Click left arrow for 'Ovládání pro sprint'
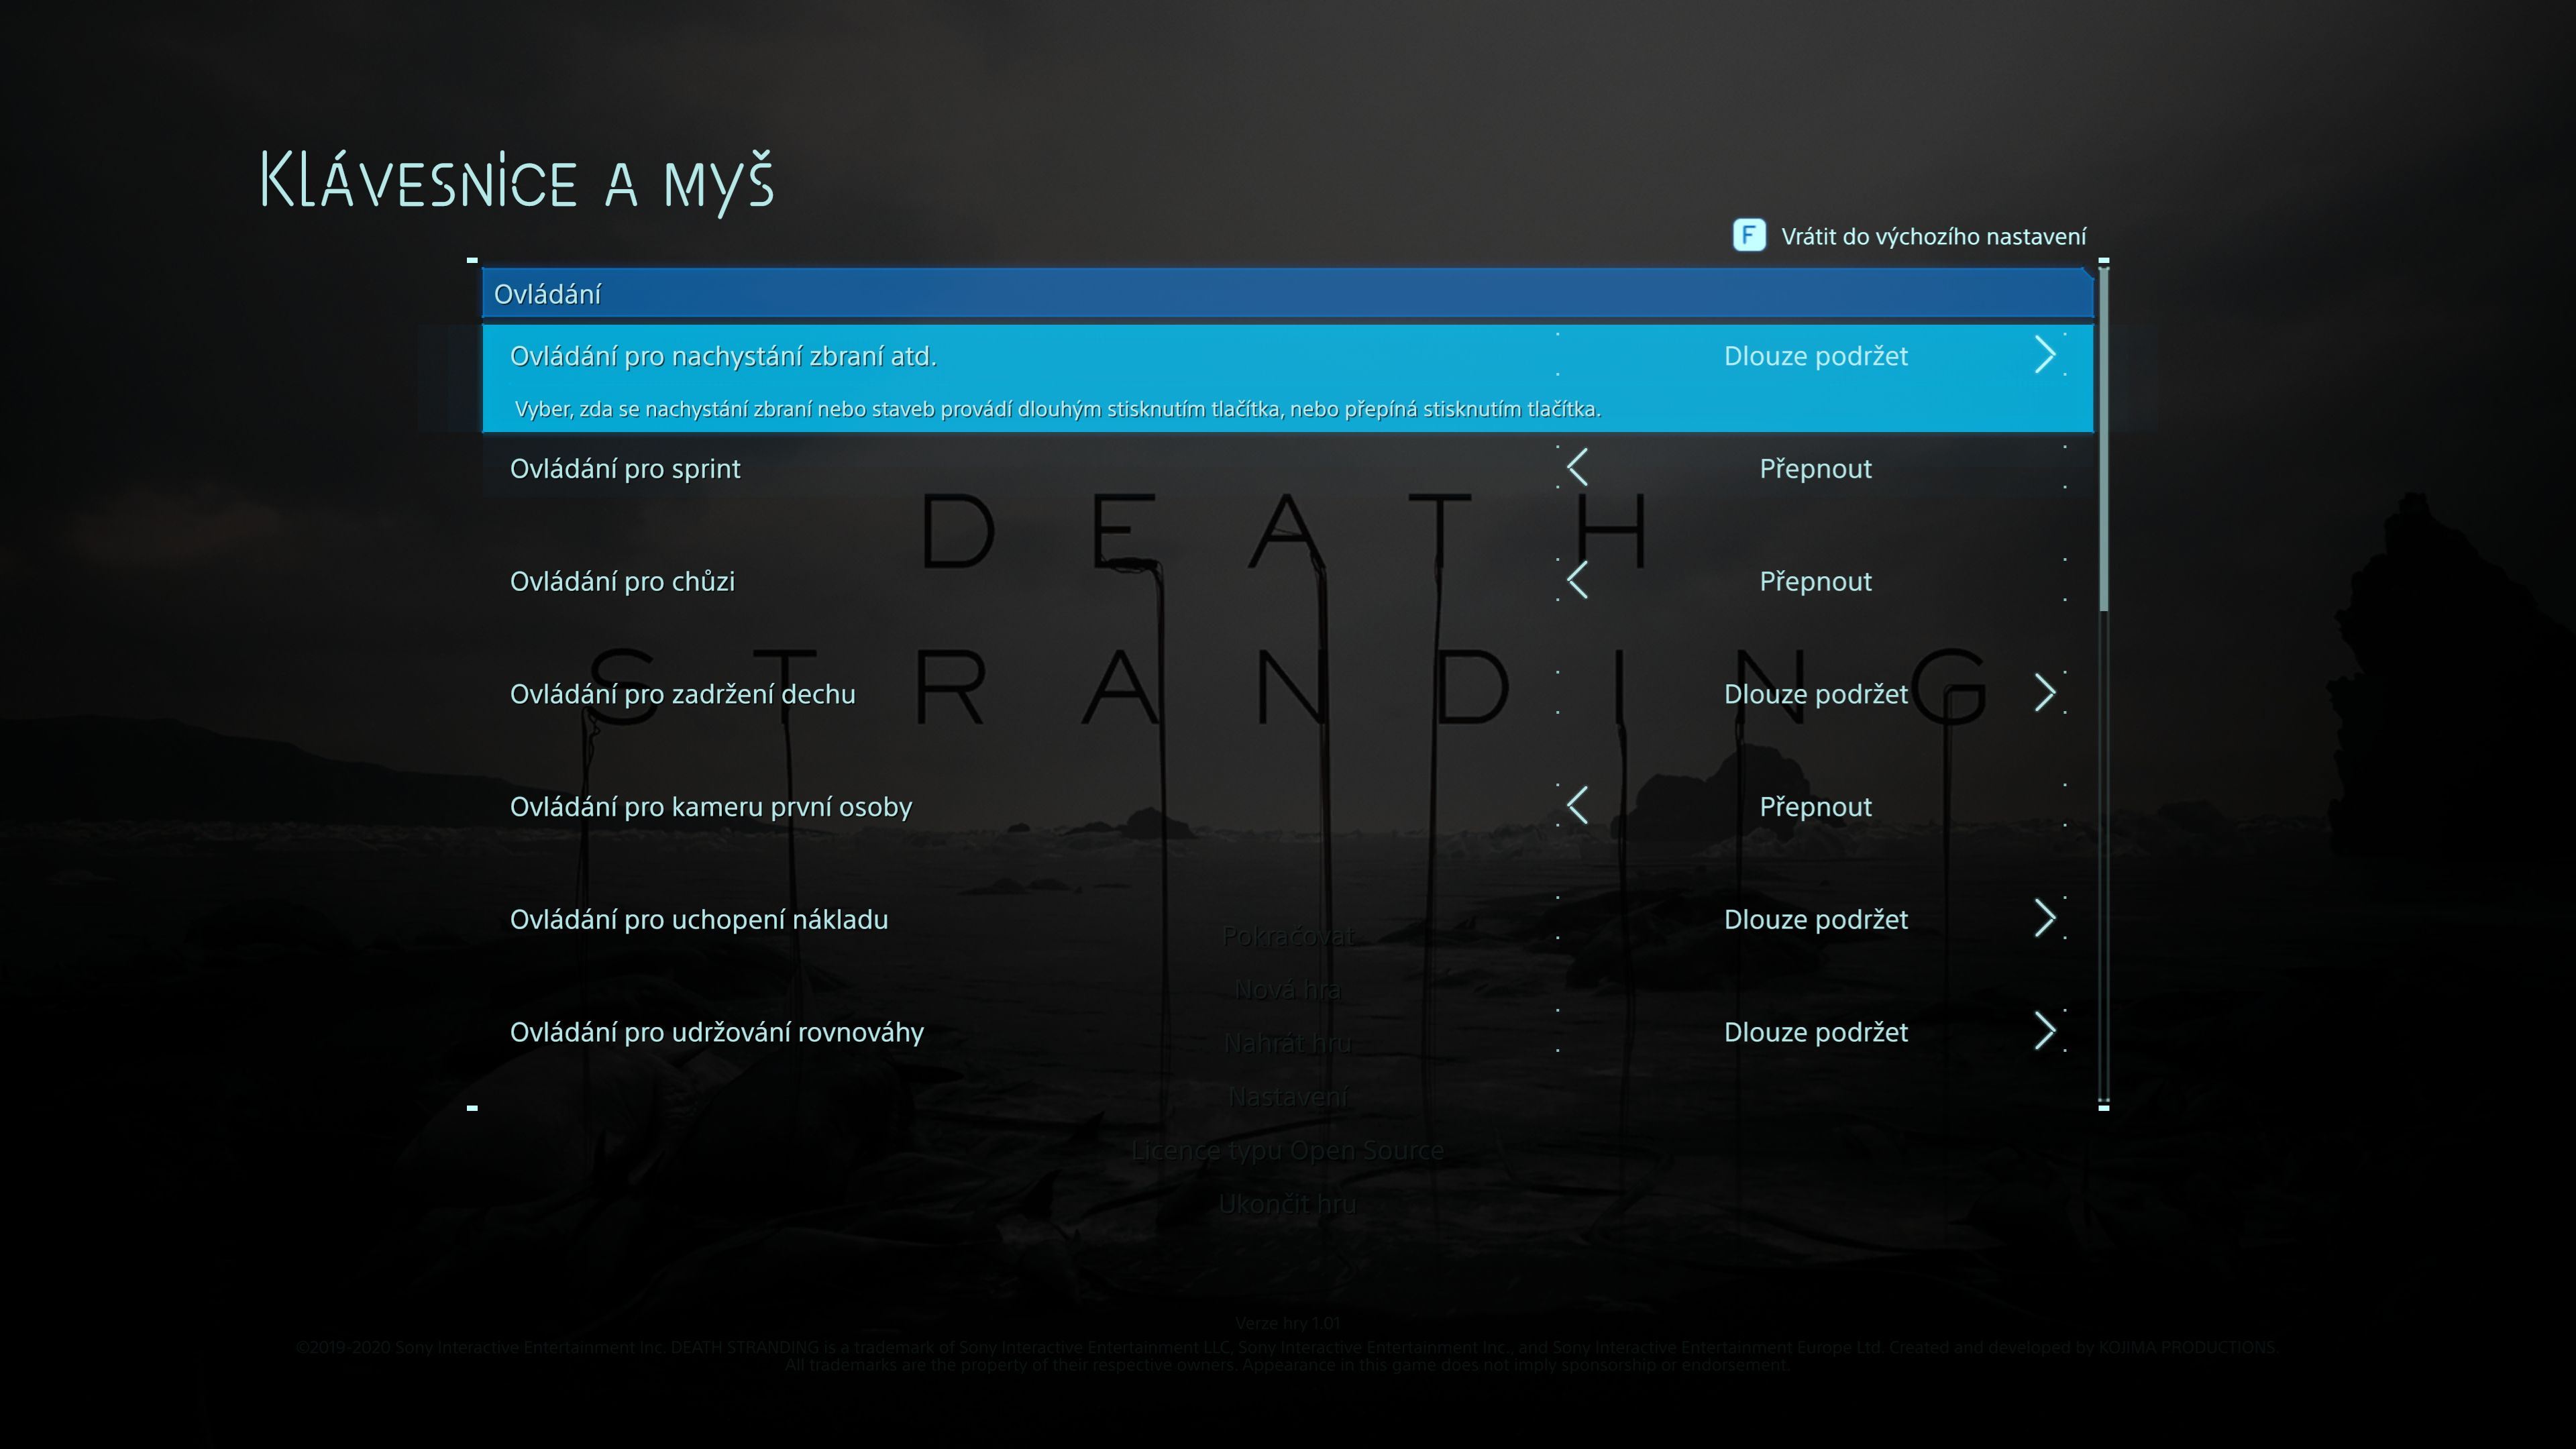2576x1449 pixels. click(1578, 467)
